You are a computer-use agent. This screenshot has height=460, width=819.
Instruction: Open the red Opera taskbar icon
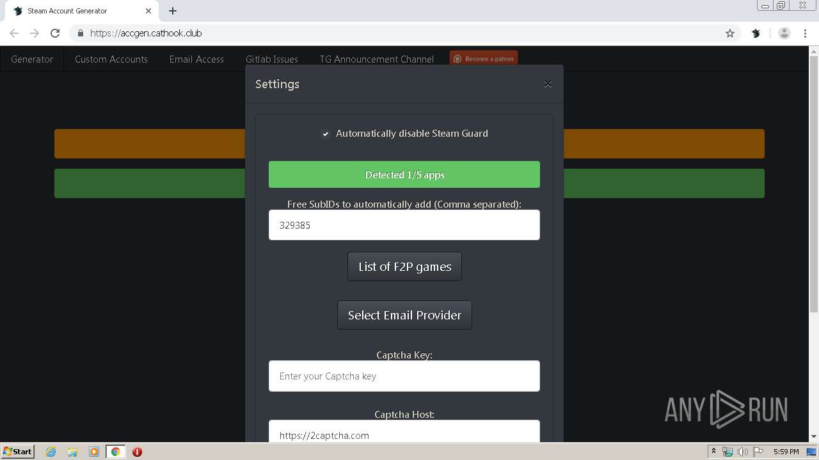(x=137, y=452)
